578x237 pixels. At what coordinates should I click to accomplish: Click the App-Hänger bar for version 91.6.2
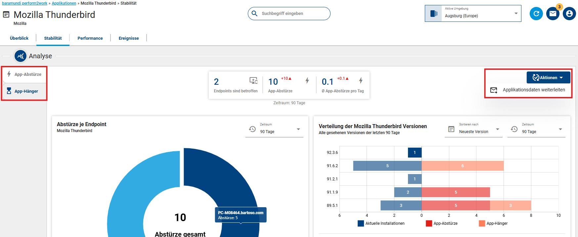point(462,166)
